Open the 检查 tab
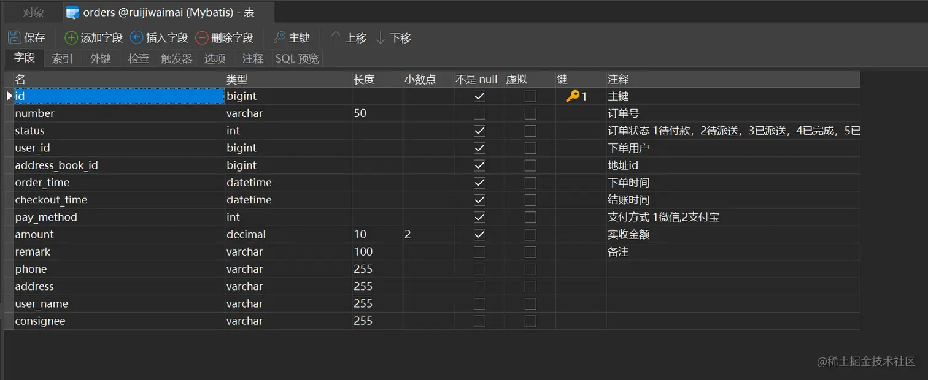 pos(139,58)
